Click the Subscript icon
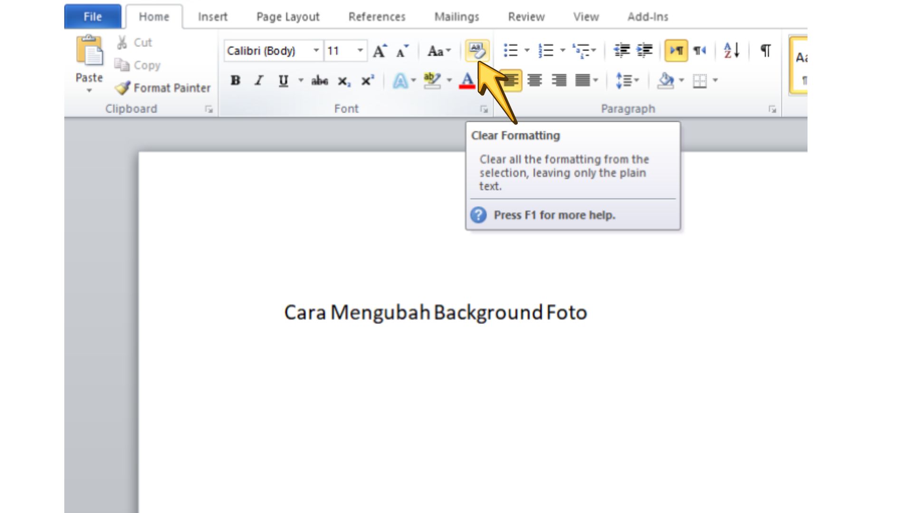 pyautogui.click(x=344, y=81)
